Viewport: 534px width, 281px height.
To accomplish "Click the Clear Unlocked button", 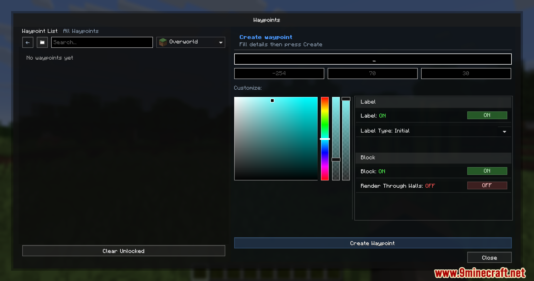I will pos(124,251).
